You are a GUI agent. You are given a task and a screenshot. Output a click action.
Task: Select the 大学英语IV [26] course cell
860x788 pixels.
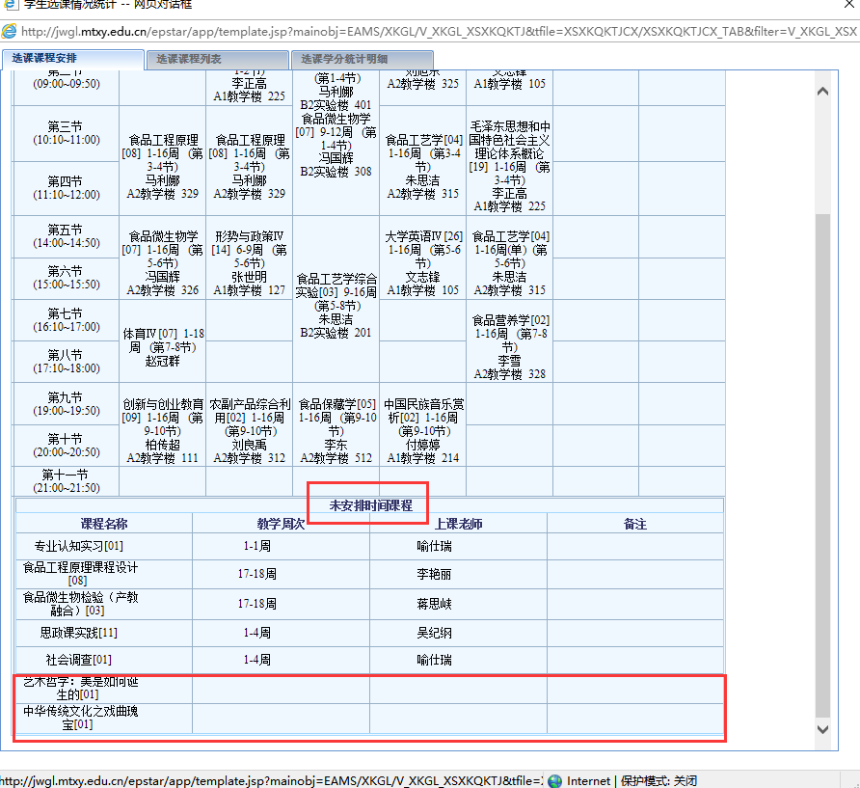click(x=422, y=258)
